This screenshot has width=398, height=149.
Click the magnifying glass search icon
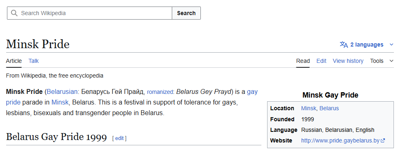point(14,13)
